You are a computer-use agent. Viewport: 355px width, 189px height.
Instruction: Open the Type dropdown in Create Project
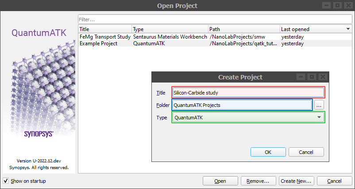248,117
